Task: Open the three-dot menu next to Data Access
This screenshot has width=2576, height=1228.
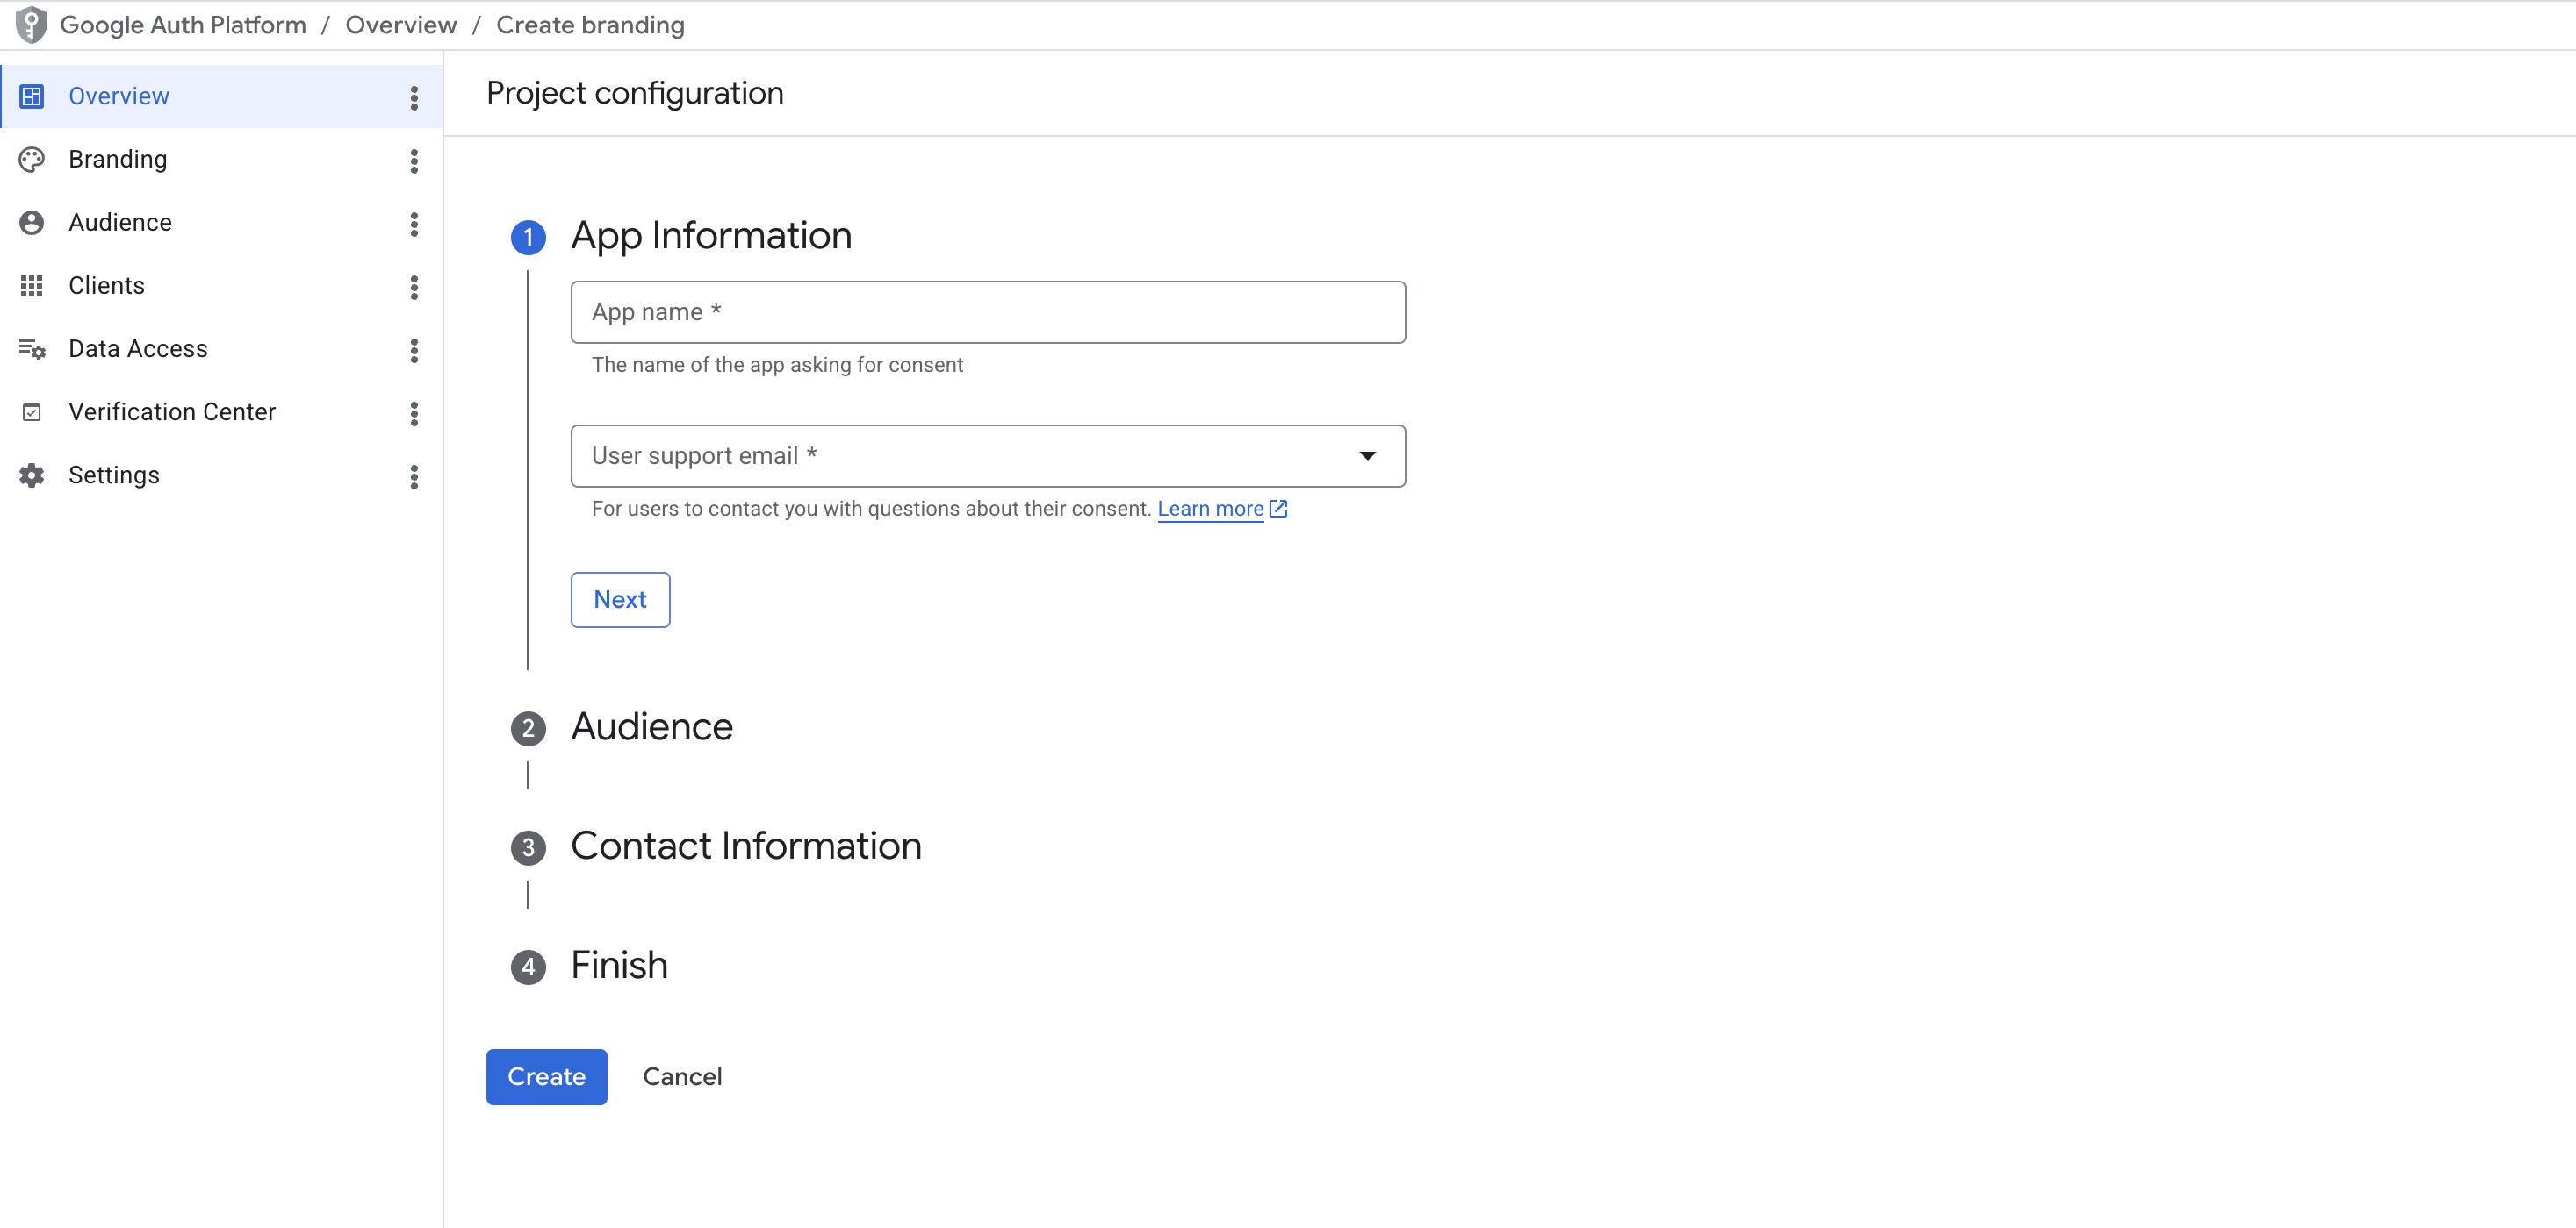Action: pos(414,350)
